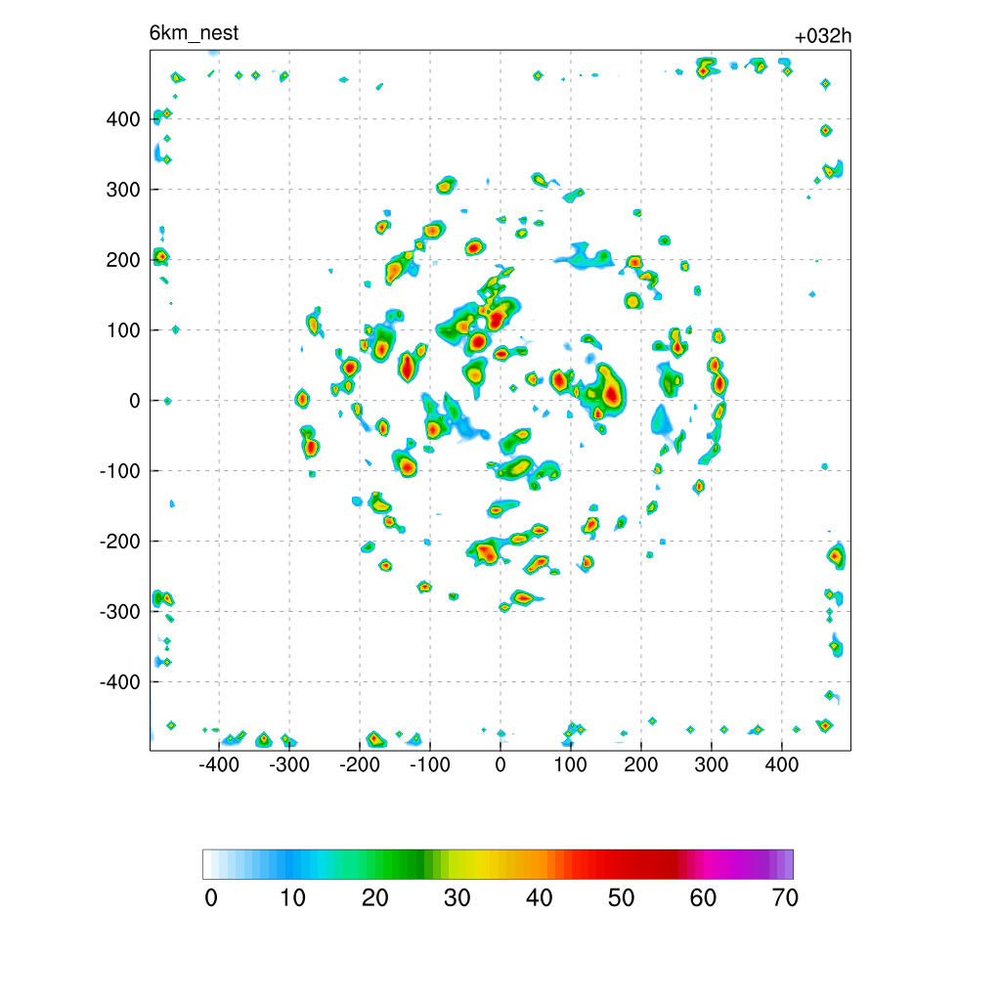Image resolution: width=1001 pixels, height=1001 pixels.
Task: Click the colorbar label "70"
Action: tap(785, 898)
